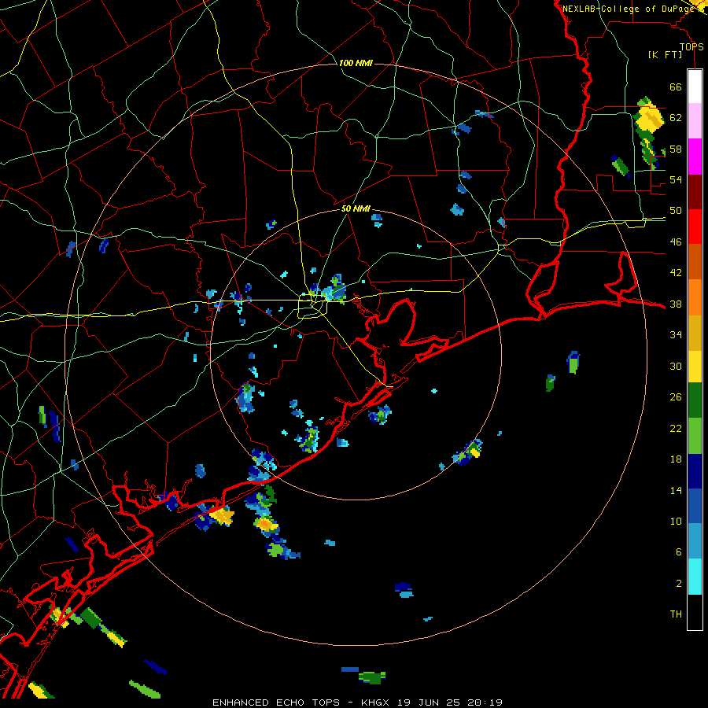Click the 38 legend value

pyautogui.click(x=676, y=304)
